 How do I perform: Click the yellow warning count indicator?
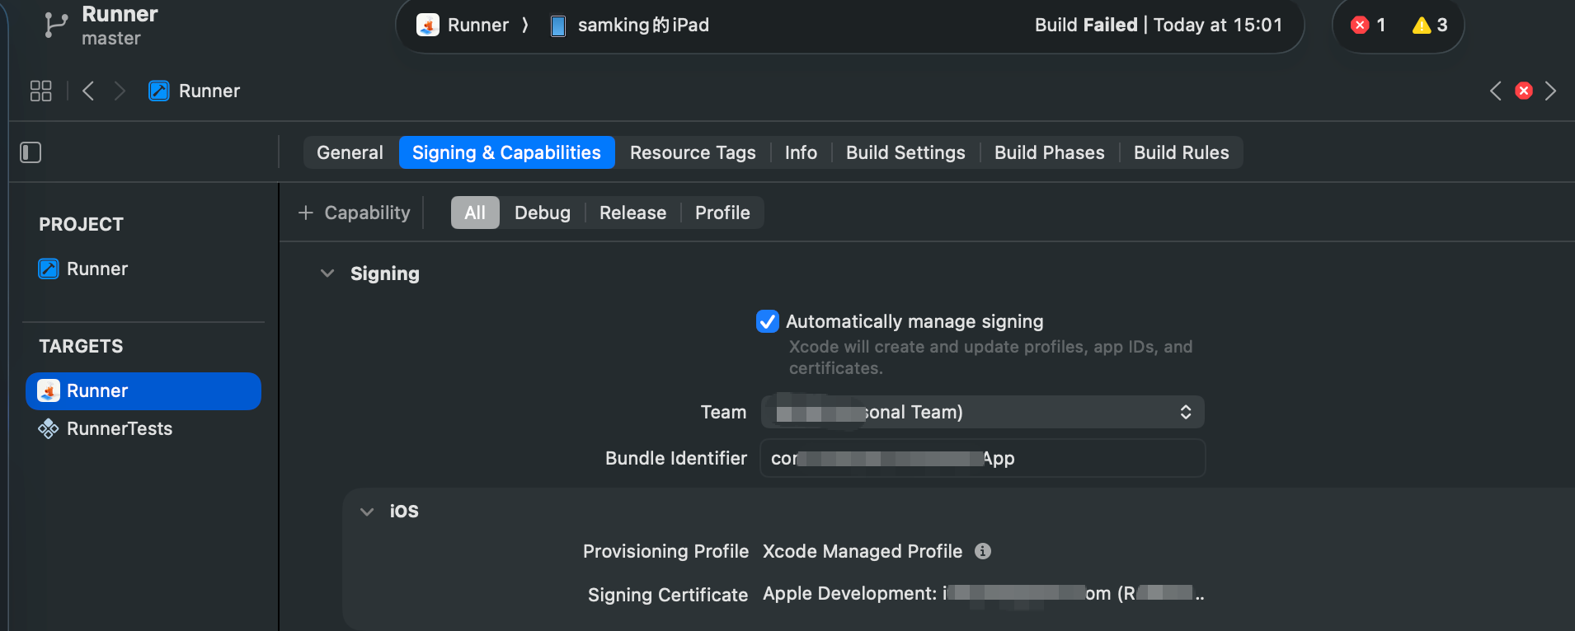tap(1430, 26)
